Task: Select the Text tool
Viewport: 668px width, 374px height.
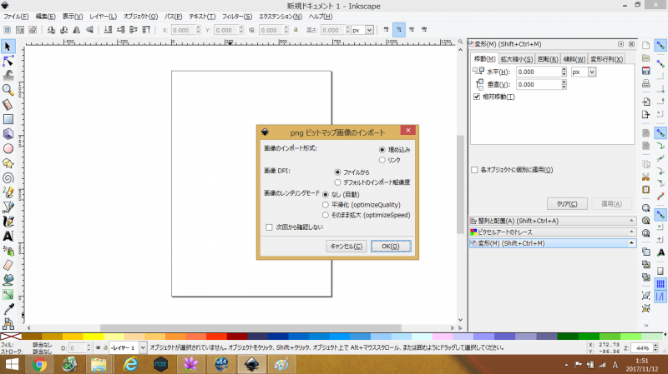Action: (x=8, y=236)
